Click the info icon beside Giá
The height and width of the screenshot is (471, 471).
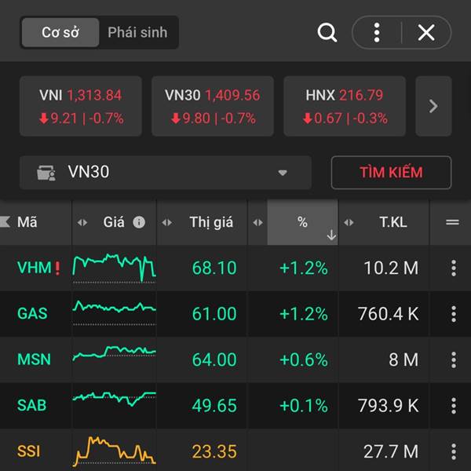pos(139,222)
